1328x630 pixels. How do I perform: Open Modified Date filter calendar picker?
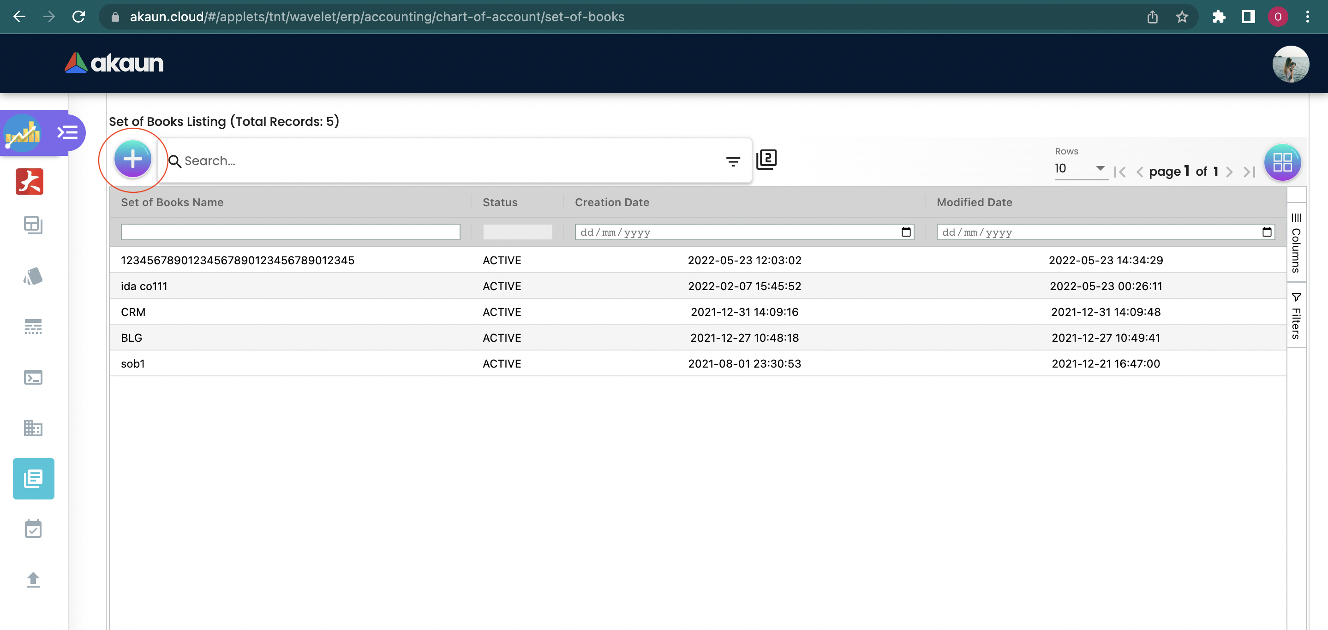(1266, 232)
